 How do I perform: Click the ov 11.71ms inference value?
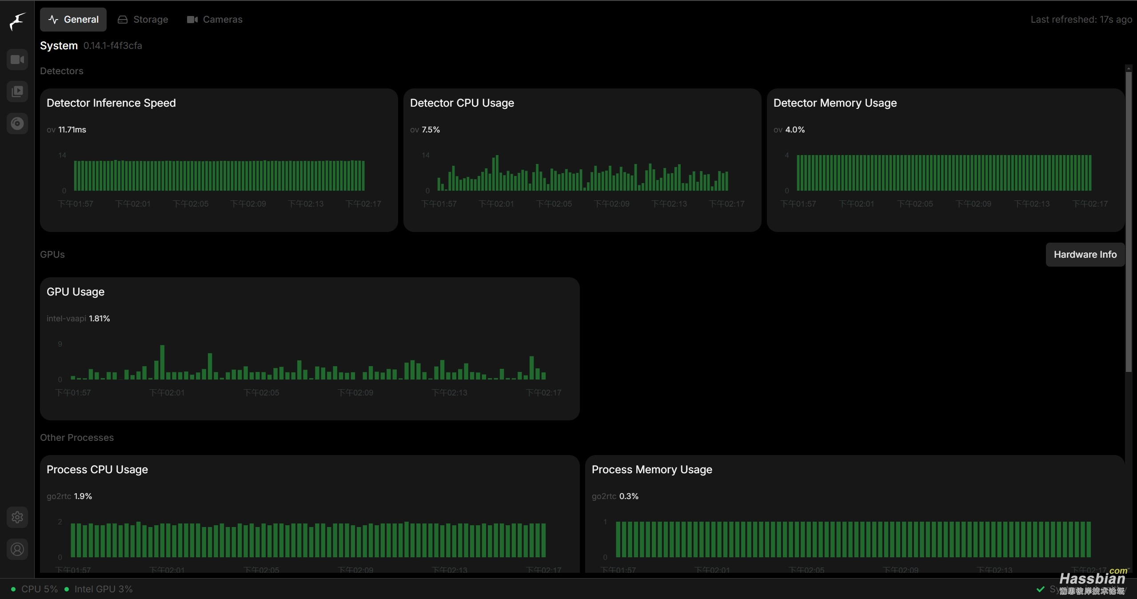(x=66, y=130)
